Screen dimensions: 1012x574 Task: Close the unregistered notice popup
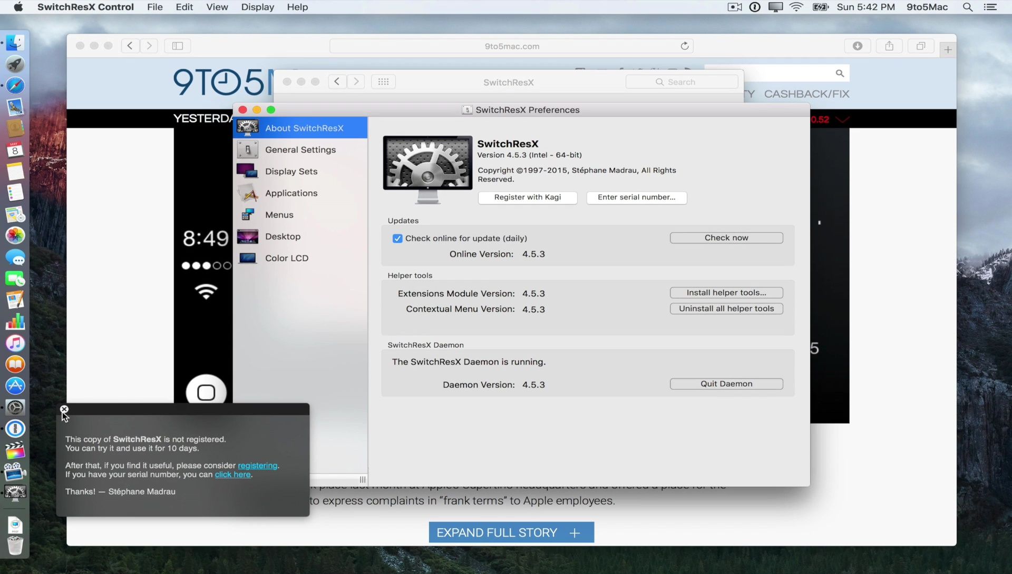64,409
